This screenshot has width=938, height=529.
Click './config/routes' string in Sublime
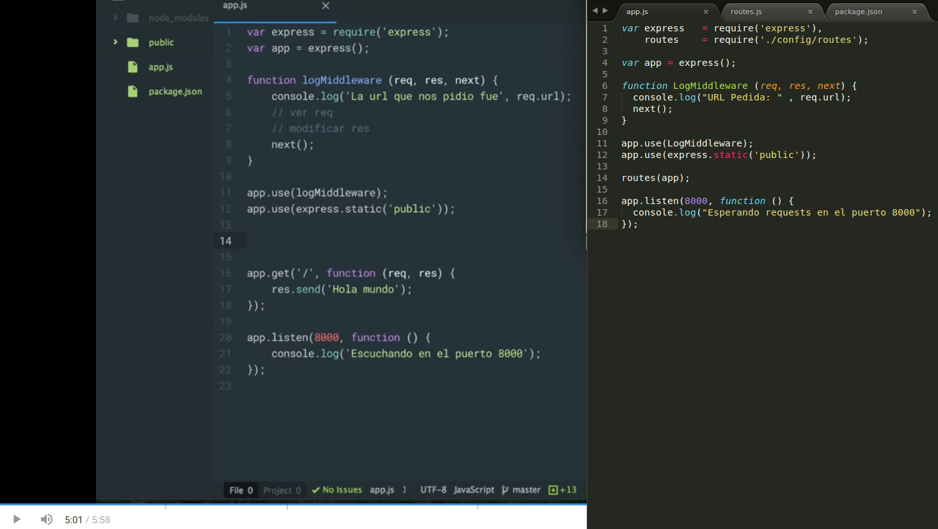[808, 40]
